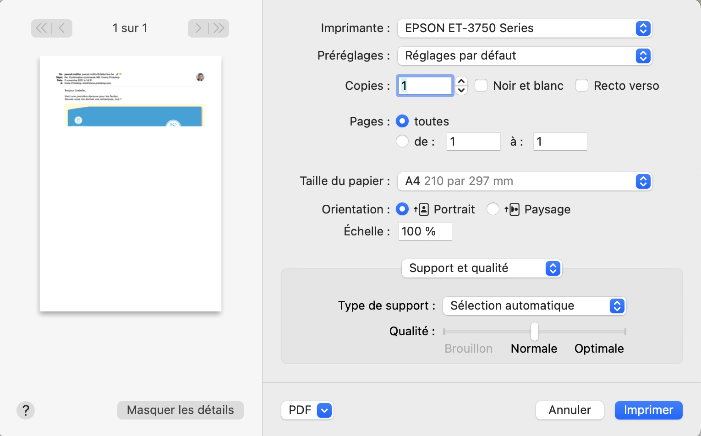Decrease the copies count with stepper down arrow

coord(461,90)
